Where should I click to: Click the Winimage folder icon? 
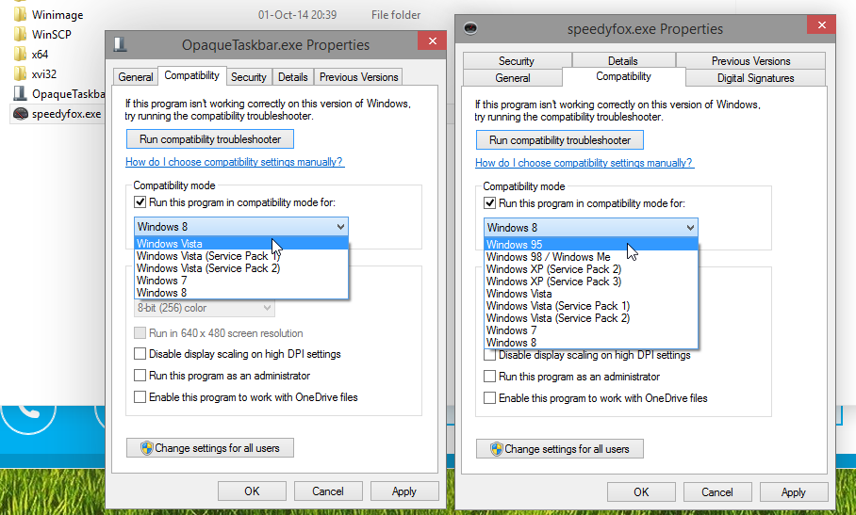click(x=20, y=14)
